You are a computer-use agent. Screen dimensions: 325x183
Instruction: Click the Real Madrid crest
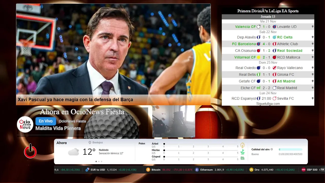274,88
